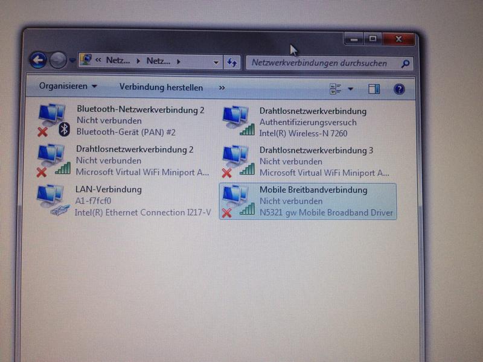Select the LAN-Verbindung adapter icon
The width and height of the screenshot is (483, 362).
52,200
